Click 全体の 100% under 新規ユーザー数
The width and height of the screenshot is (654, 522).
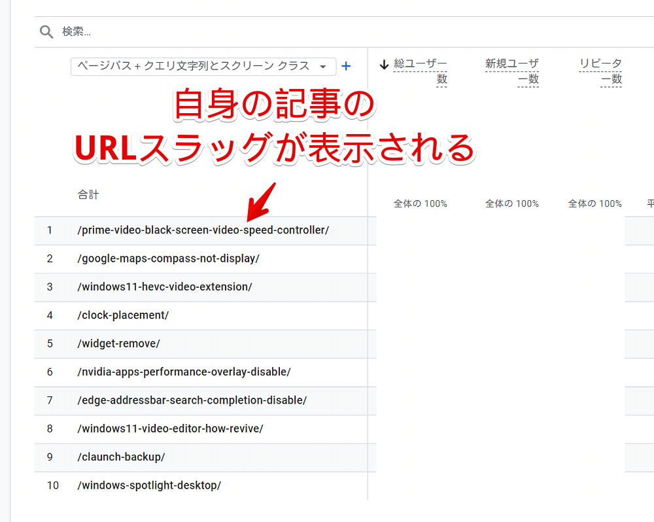point(512,203)
